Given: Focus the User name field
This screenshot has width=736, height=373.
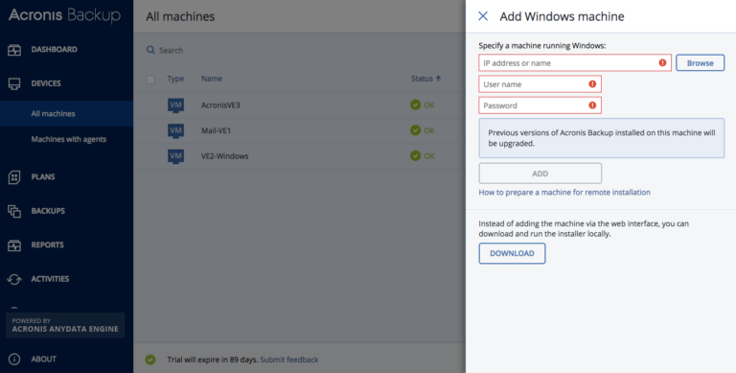Looking at the screenshot, I should click(540, 84).
